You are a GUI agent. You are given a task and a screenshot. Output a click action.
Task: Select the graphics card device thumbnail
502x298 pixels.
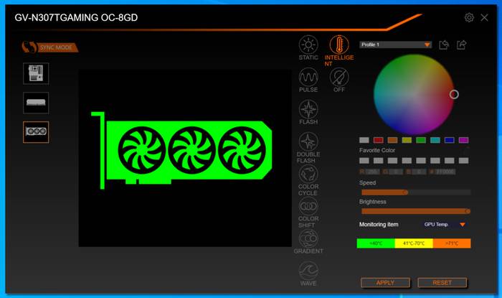[x=36, y=131]
